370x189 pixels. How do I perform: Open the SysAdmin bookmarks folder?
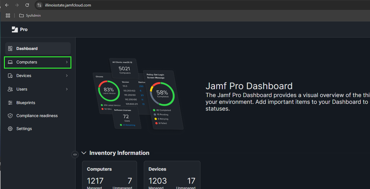point(30,16)
